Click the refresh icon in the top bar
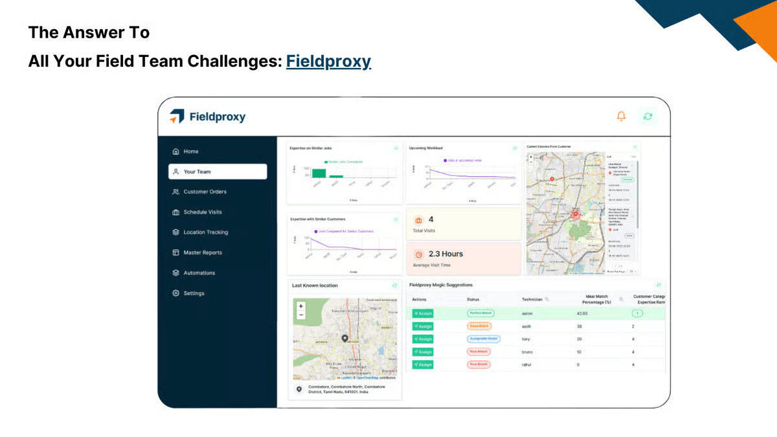 coord(647,117)
